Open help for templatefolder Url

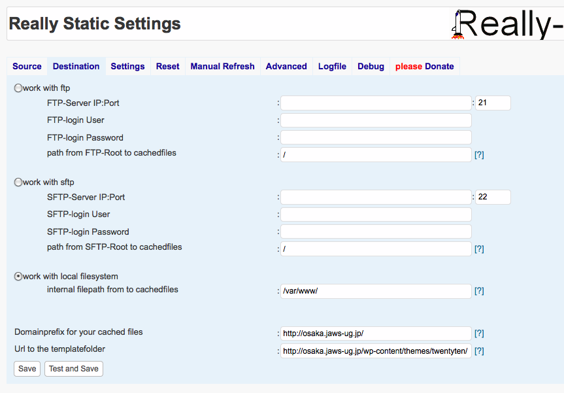pyautogui.click(x=479, y=351)
